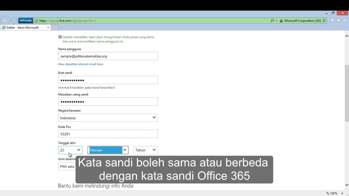Click the minimal 8 karakter hint text
The image size is (349, 196).
[86, 88]
